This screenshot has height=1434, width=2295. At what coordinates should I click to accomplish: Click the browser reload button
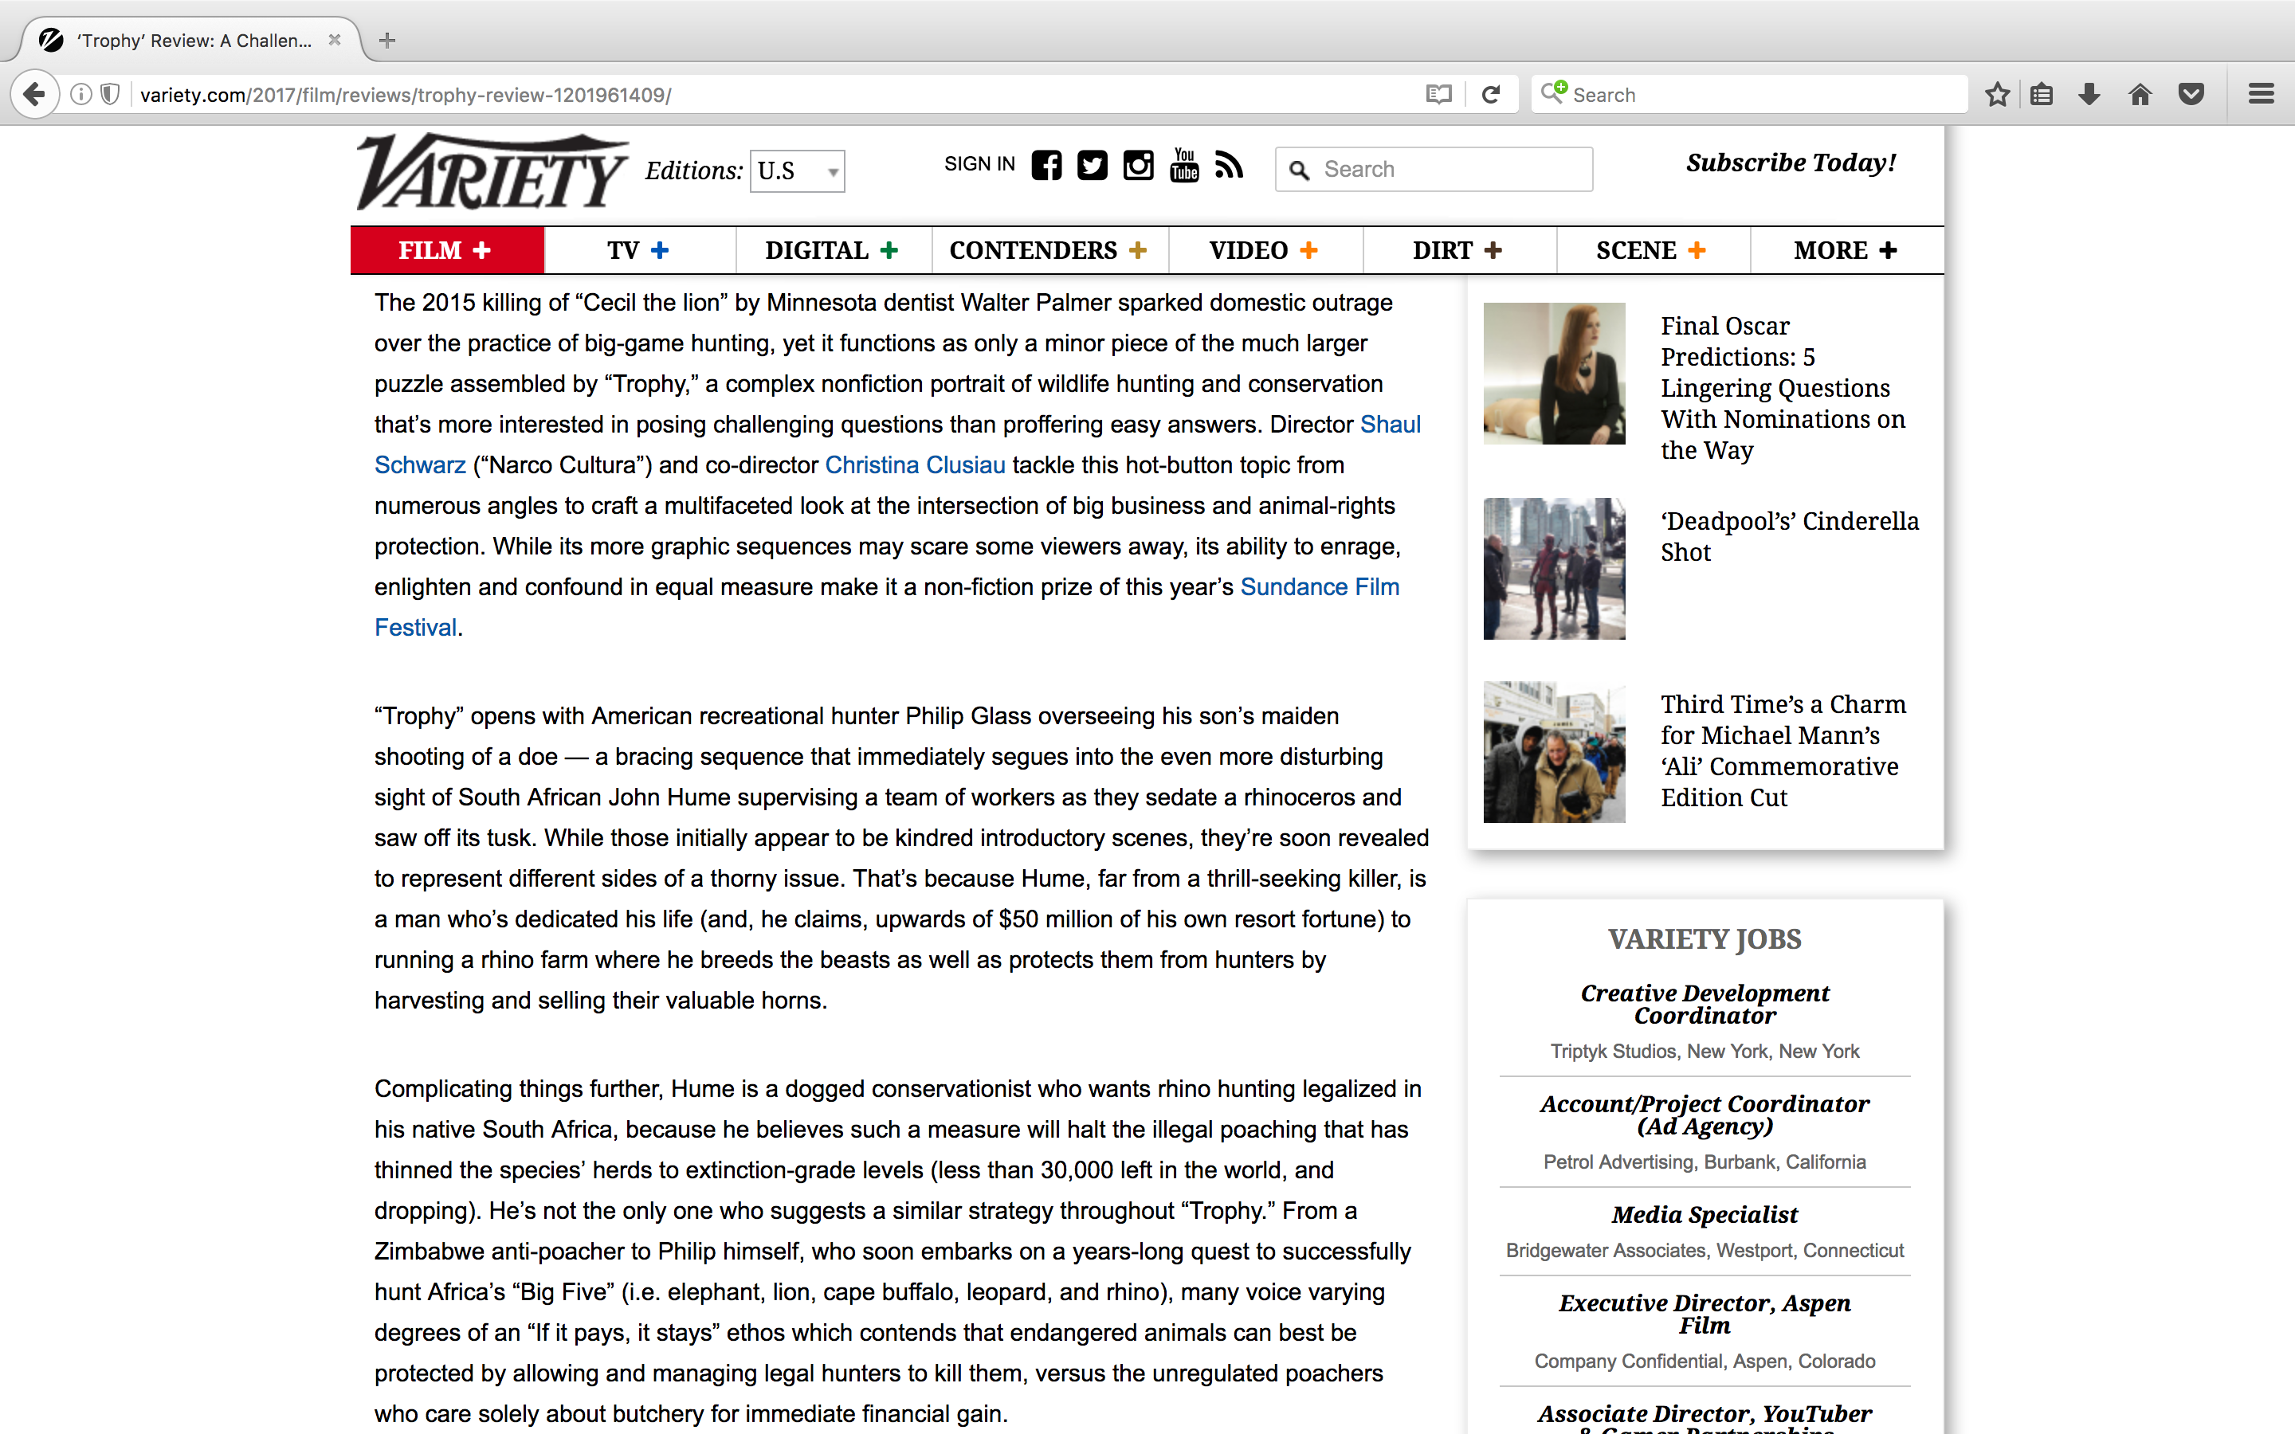[1491, 95]
